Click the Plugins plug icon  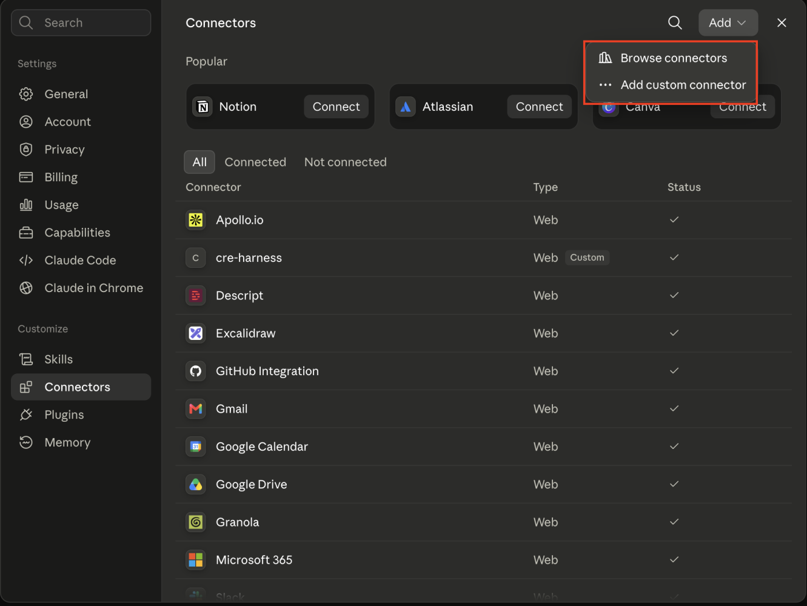pos(26,415)
